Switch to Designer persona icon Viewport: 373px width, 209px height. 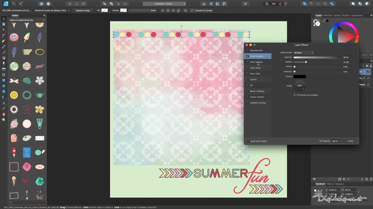[x=6, y=4]
